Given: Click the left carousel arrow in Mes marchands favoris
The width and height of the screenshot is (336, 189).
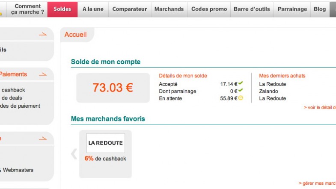Looking at the screenshot, I should click(74, 154).
